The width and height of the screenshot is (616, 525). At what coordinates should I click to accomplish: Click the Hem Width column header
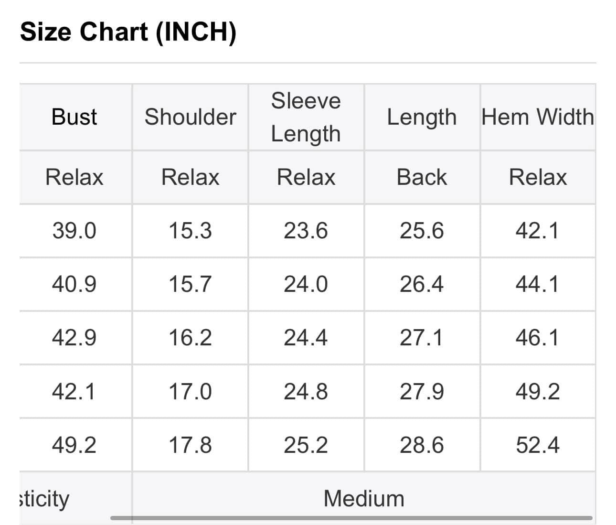[538, 117]
